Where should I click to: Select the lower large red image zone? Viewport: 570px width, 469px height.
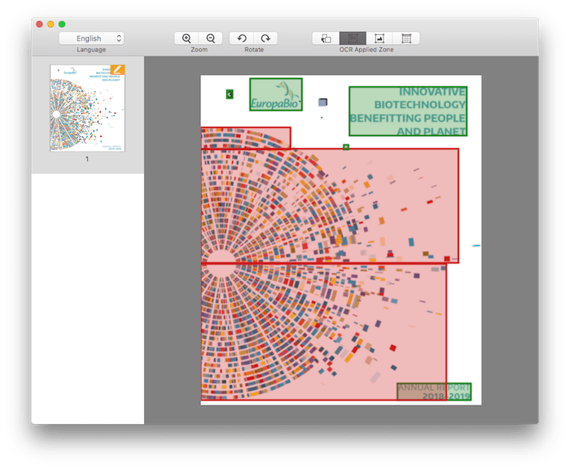[323, 331]
